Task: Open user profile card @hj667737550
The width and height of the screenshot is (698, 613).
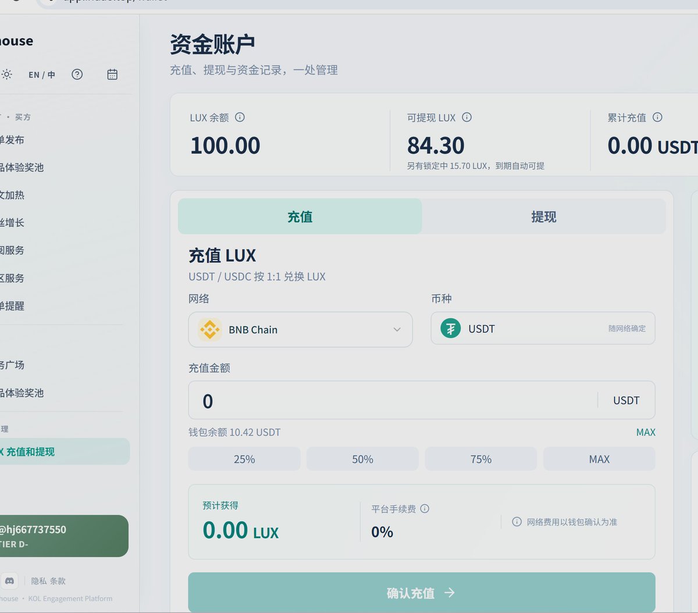Action: 64,536
